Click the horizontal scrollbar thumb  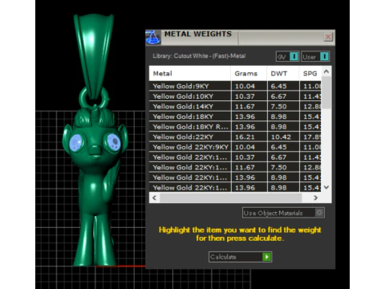pyautogui.click(x=231, y=197)
